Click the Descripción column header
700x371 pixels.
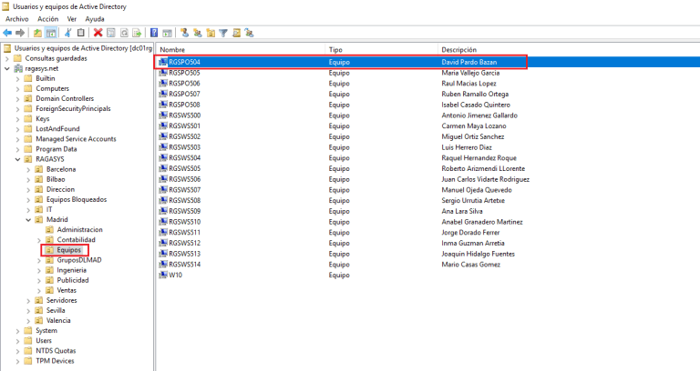pyautogui.click(x=465, y=49)
